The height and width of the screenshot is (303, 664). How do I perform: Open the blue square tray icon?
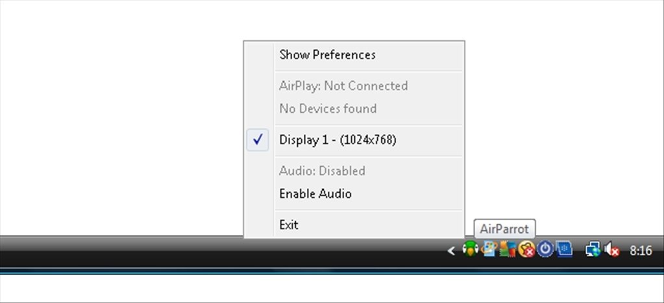tap(564, 249)
